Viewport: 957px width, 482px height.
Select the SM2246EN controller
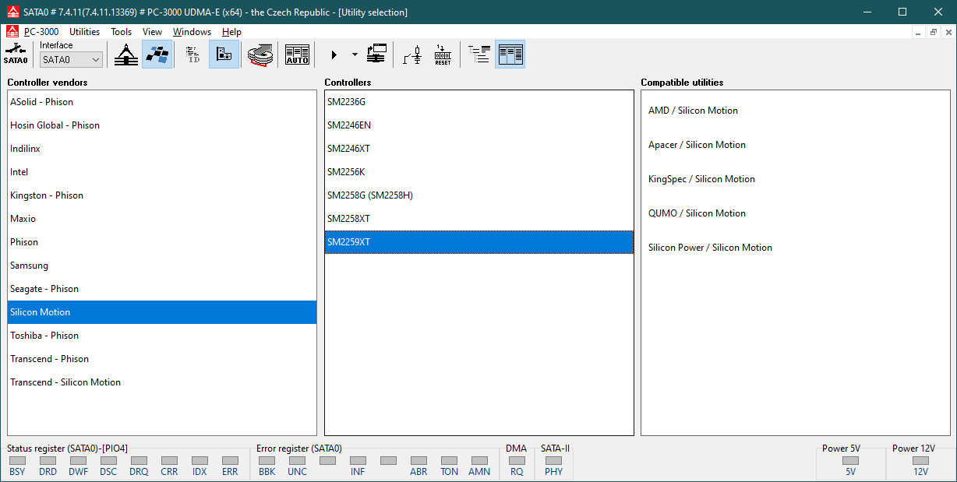[479, 125]
